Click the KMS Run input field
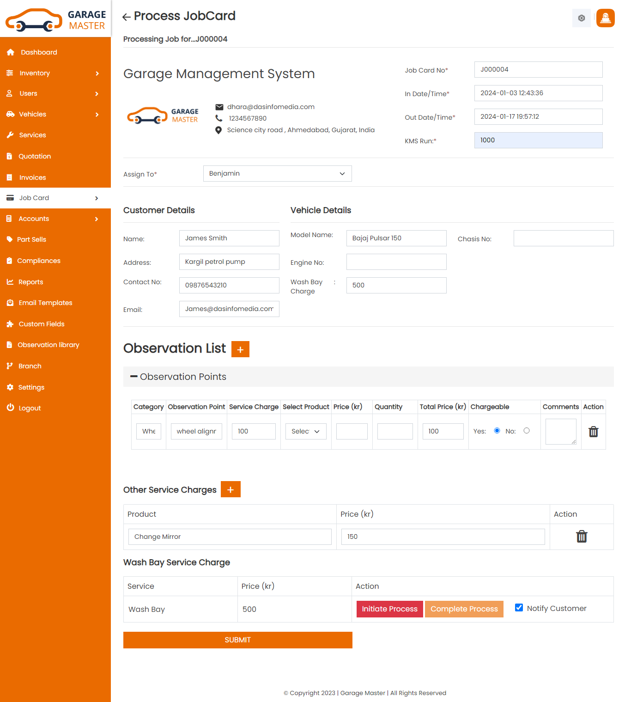Viewport: 631px width, 702px height. [x=538, y=140]
